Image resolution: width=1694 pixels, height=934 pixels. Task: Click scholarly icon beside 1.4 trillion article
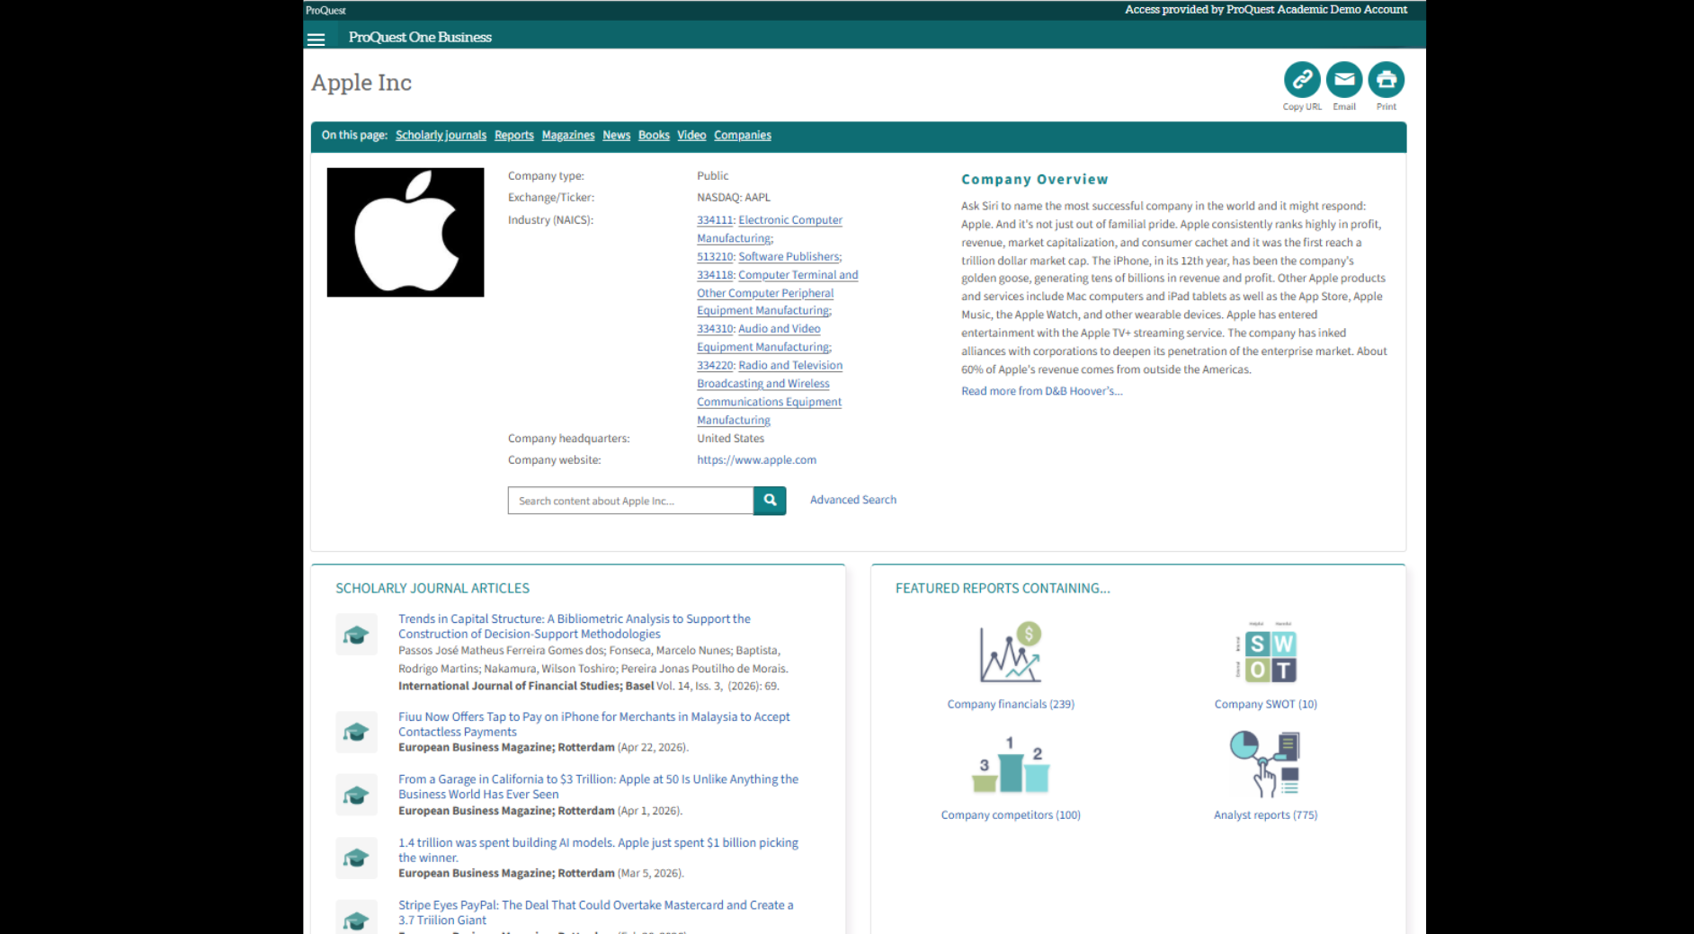click(x=356, y=858)
